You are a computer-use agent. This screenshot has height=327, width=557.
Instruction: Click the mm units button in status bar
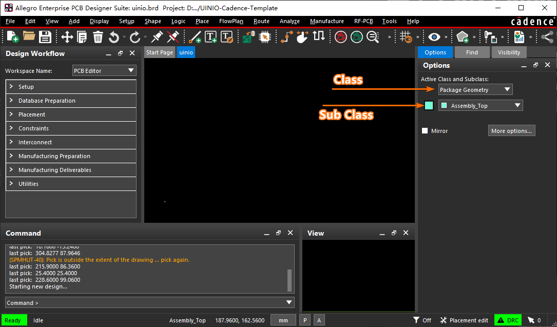(x=283, y=320)
